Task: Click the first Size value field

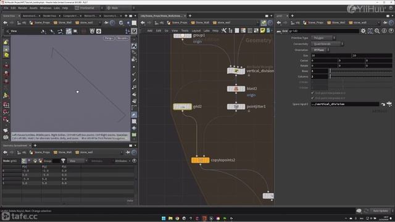Action: tap(331, 55)
